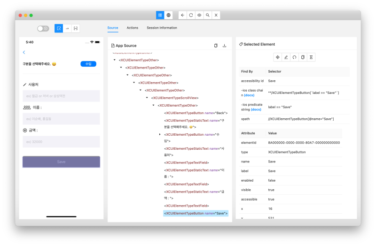Viewport: 376px width, 246px height.
Task: Select Elements mode icon
Action: click(x=59, y=28)
